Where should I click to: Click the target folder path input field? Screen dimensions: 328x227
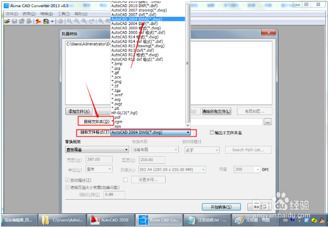tap(226, 122)
